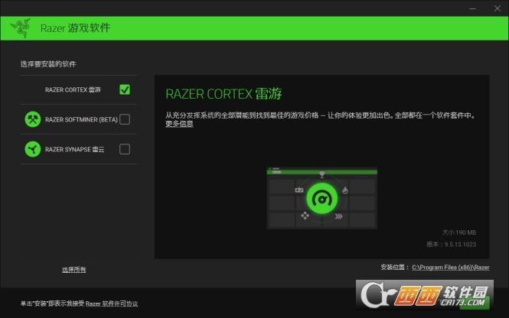
Task: Click the 选择所有 select-all link
Action: [x=74, y=270]
